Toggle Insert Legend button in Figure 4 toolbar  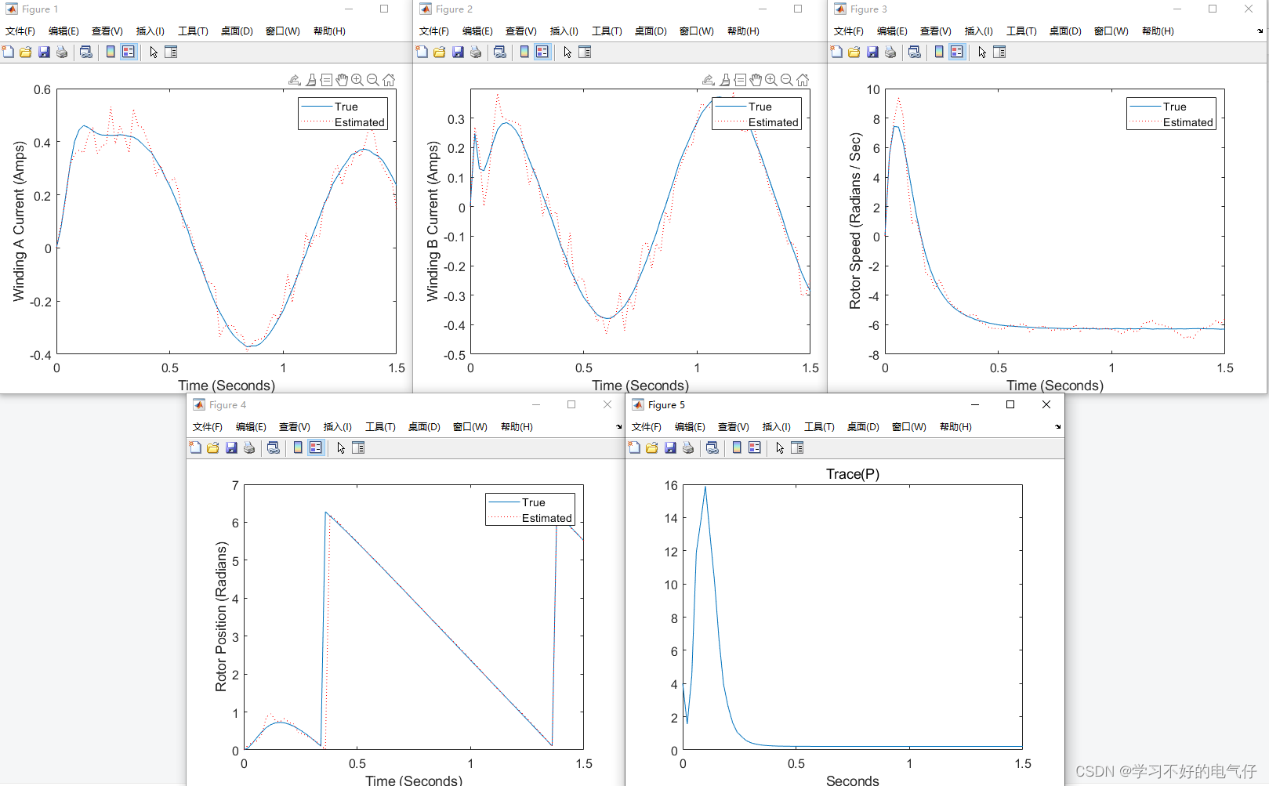coord(316,447)
